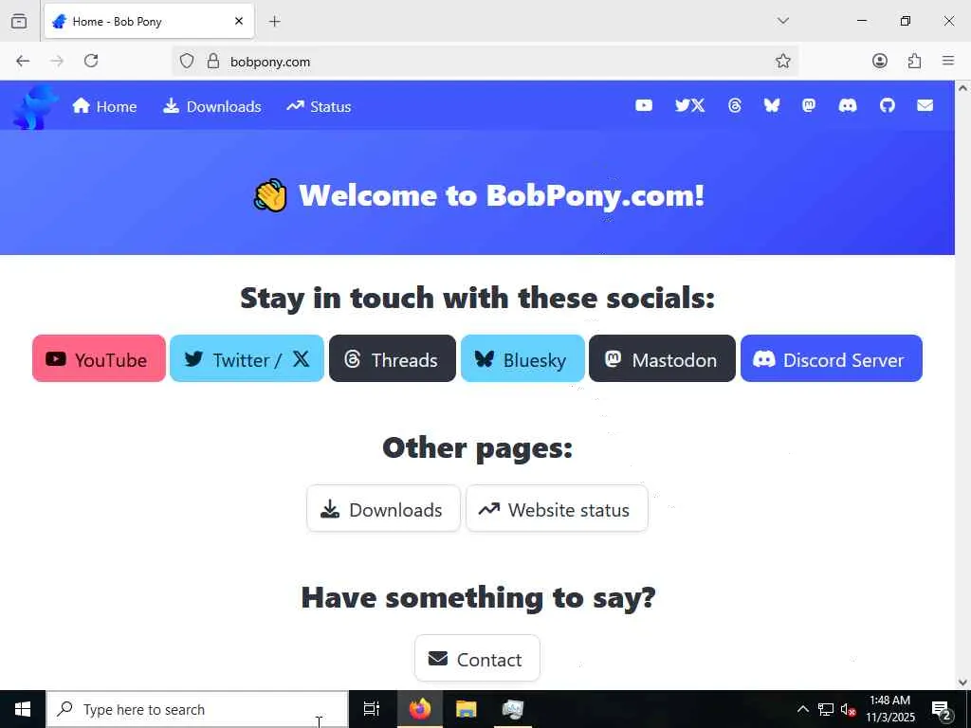
Task: Open Task View on taskbar
Action: coord(372,709)
